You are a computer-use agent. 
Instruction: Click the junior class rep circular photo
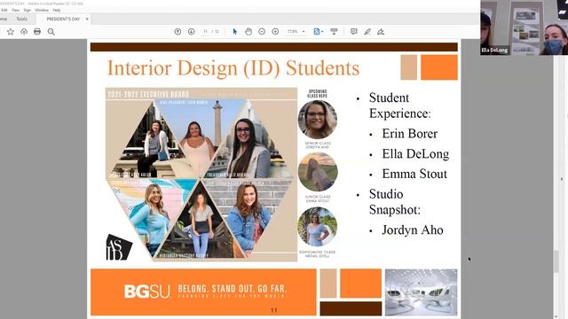click(x=318, y=172)
